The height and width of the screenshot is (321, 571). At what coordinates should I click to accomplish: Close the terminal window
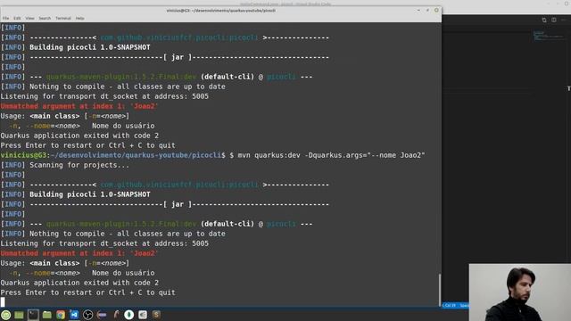tap(436, 10)
